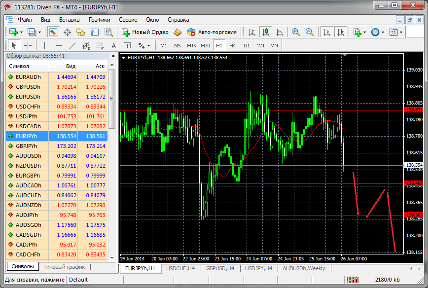
Task: Open the Вид menu
Action: click(x=45, y=20)
